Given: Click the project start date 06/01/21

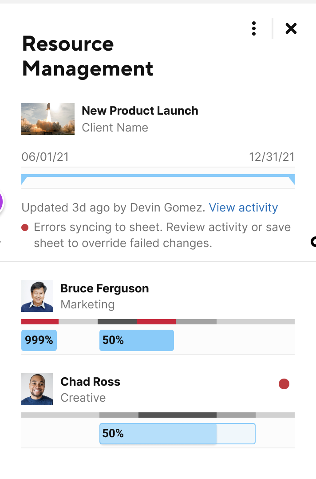Looking at the screenshot, I should pyautogui.click(x=45, y=157).
